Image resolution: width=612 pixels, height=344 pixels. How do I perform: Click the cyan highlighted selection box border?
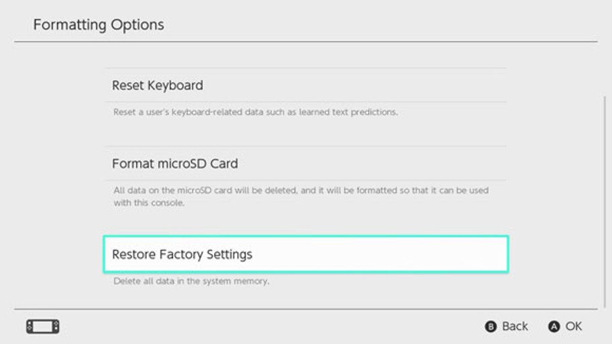tap(305, 237)
